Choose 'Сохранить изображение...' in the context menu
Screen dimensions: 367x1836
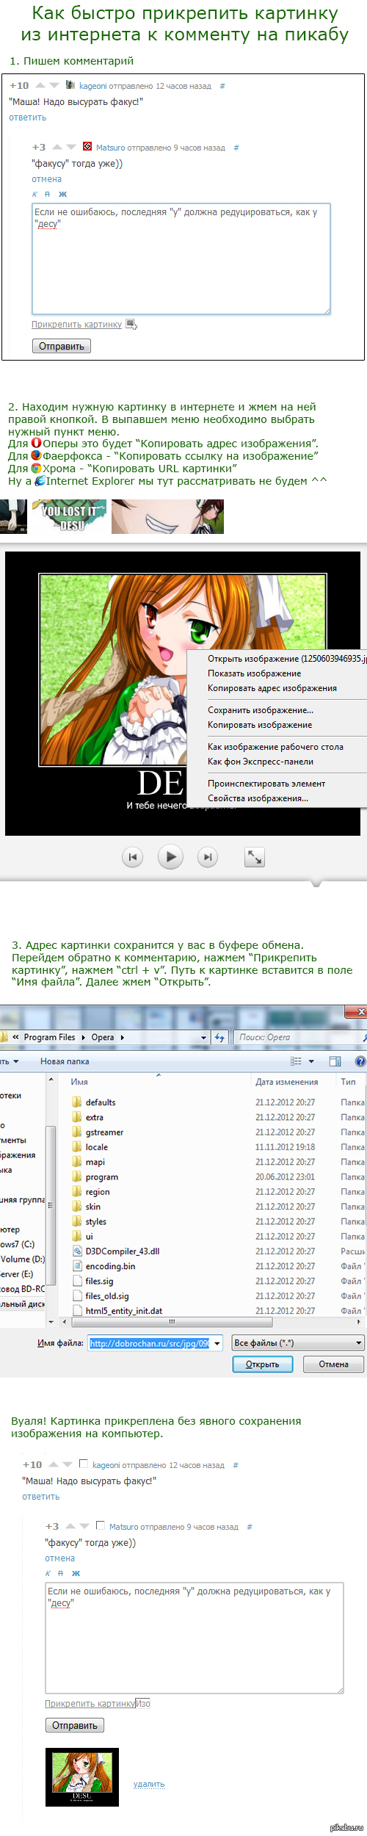tap(261, 710)
